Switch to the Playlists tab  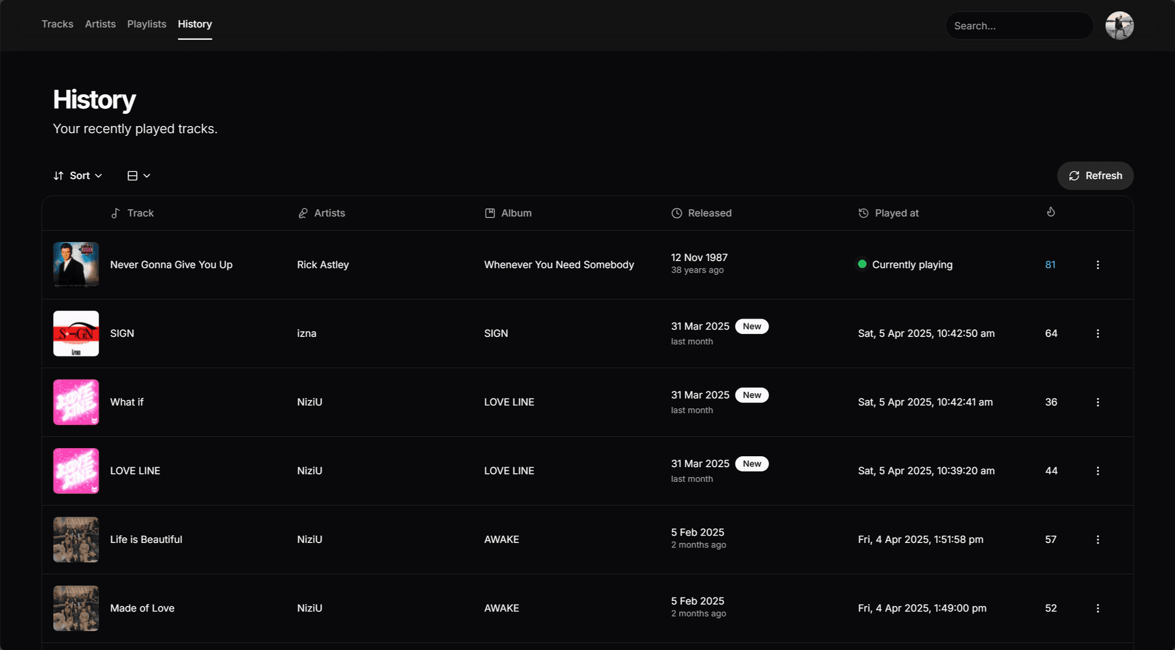click(147, 24)
